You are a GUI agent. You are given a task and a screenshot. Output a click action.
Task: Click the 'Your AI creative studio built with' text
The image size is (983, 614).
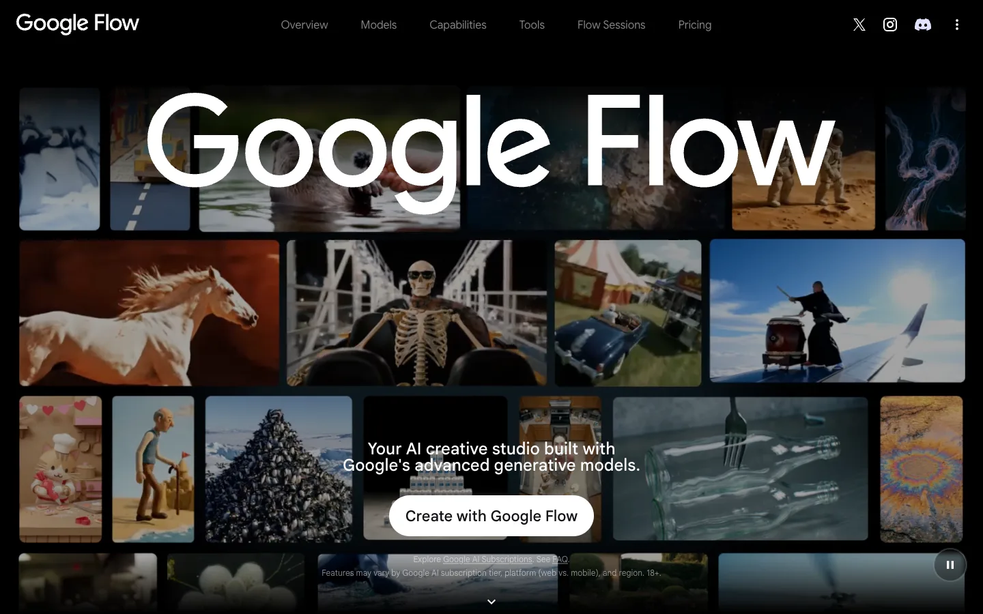tap(491, 448)
